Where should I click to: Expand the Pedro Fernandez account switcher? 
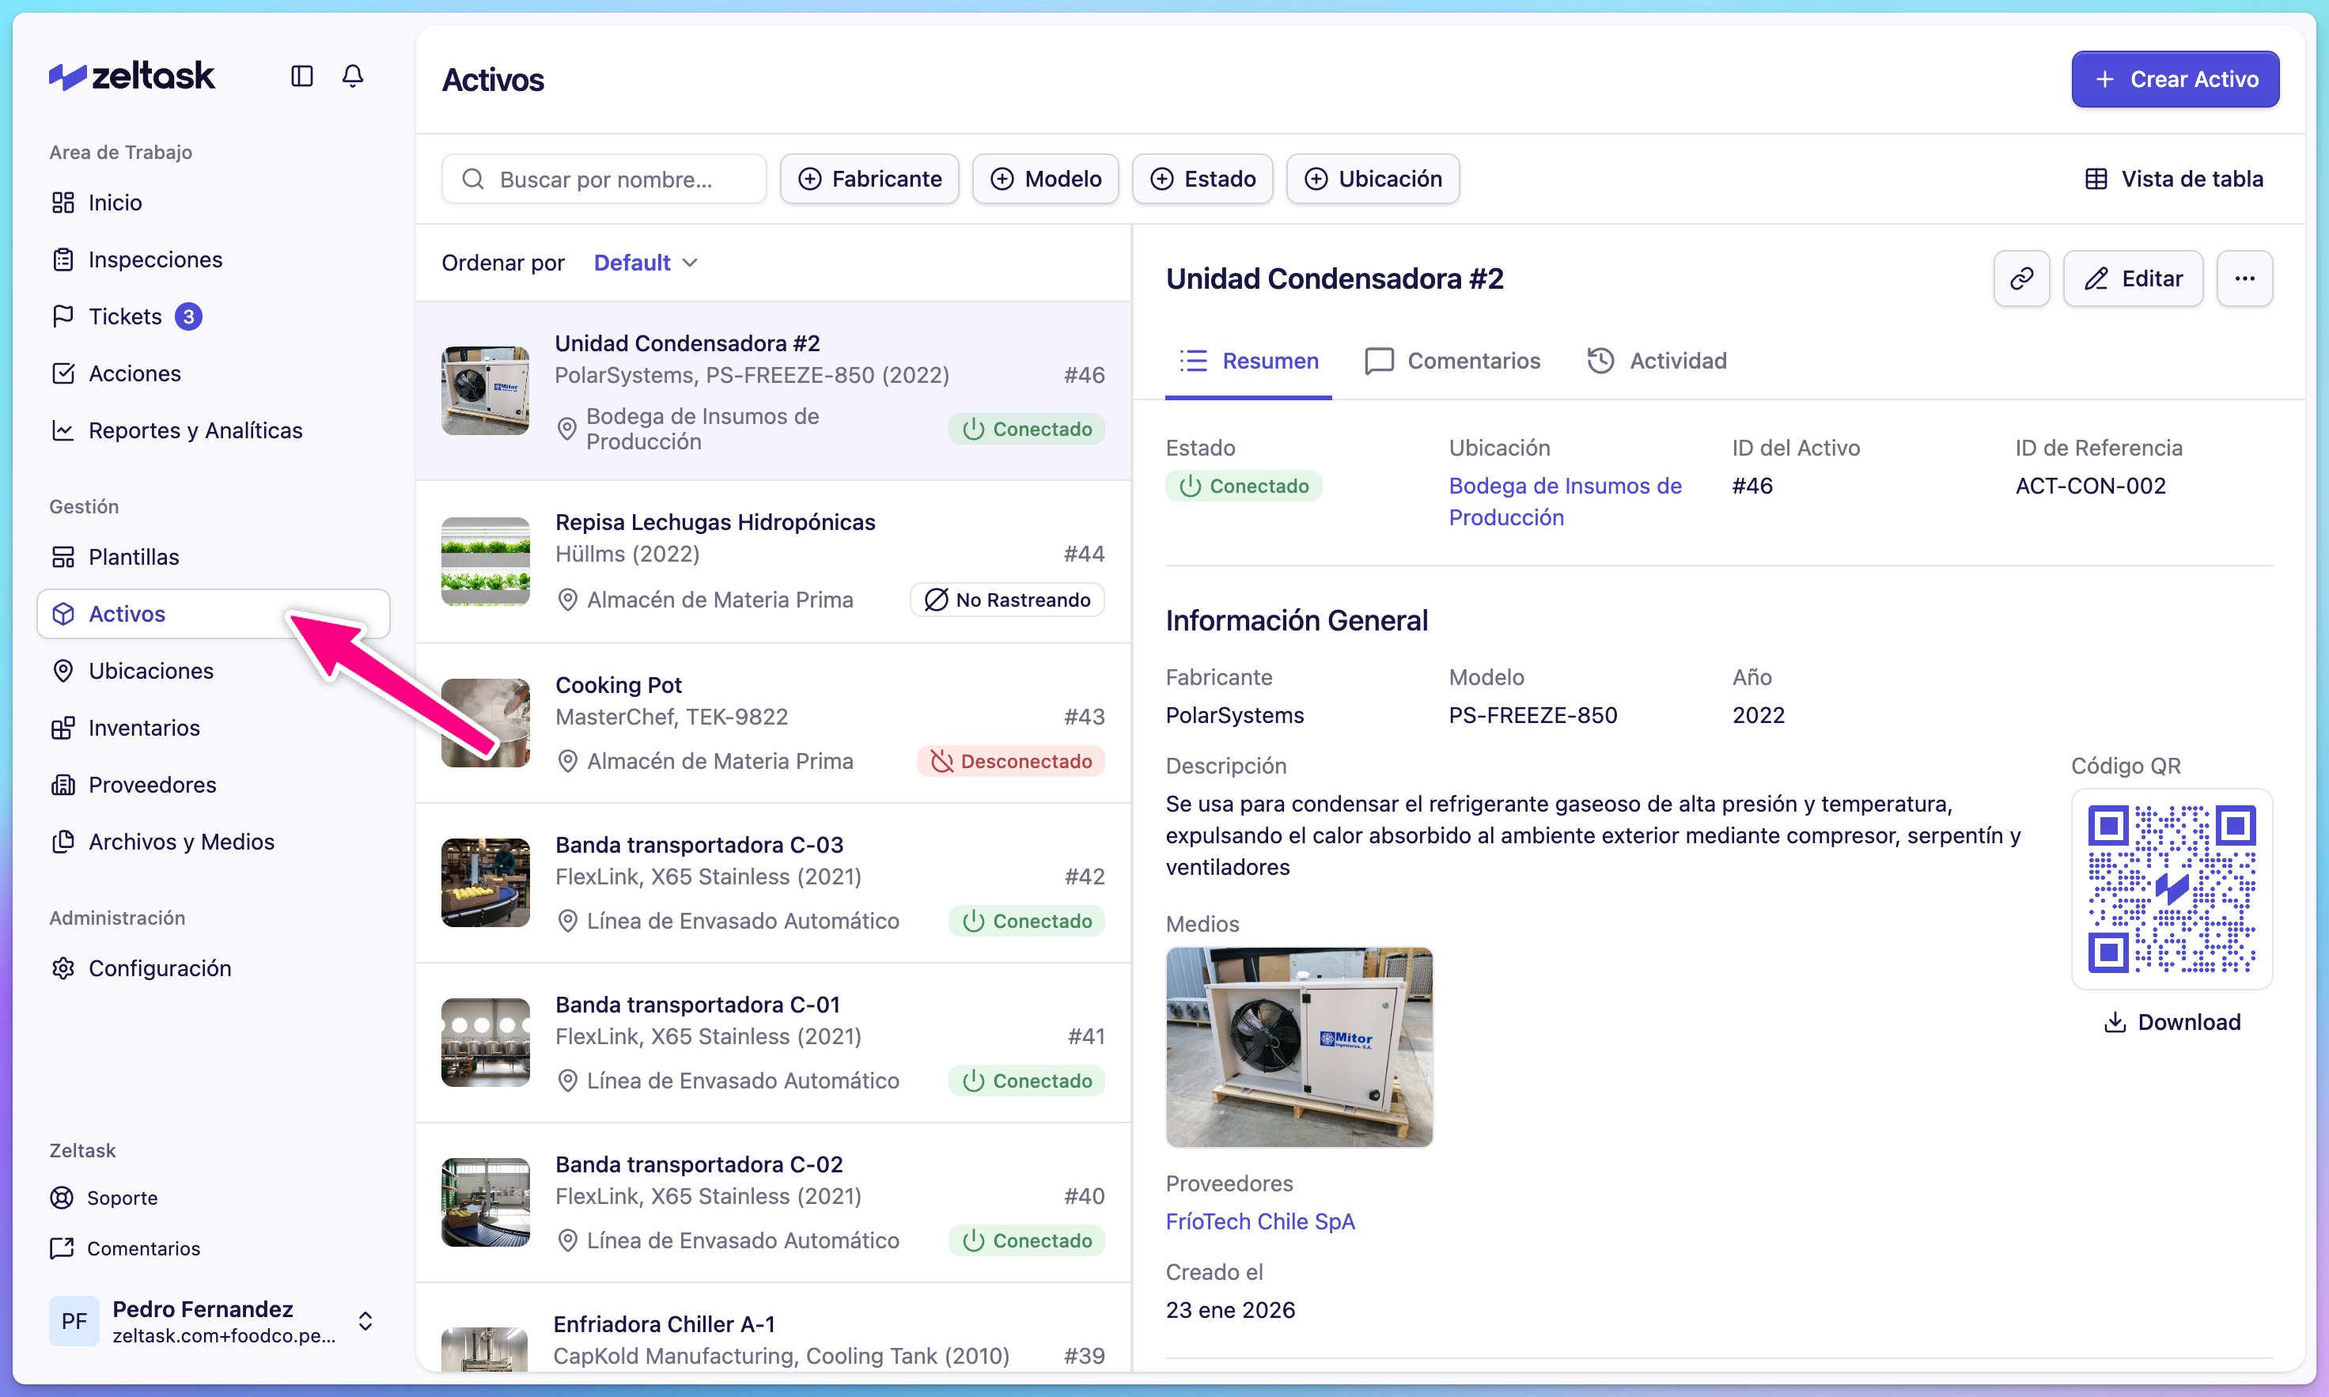tap(365, 1321)
